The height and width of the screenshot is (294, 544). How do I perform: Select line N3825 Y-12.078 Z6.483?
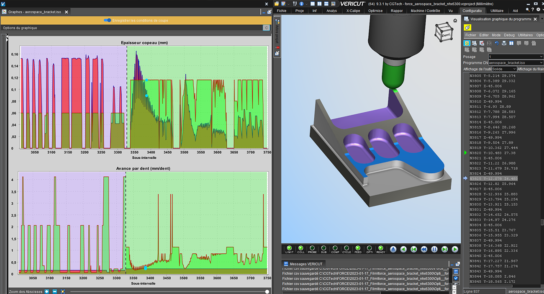[x=493, y=178]
